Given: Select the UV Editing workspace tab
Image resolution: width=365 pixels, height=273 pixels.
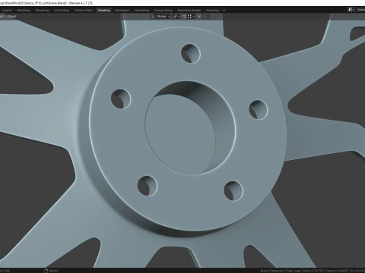Looking at the screenshot, I should pyautogui.click(x=62, y=10).
